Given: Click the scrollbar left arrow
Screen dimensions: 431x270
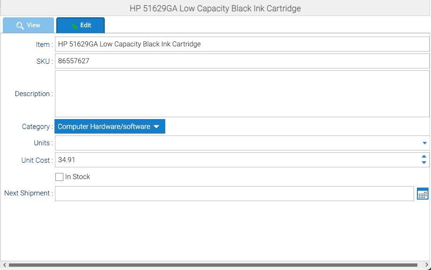Looking at the screenshot, I should point(4,265).
